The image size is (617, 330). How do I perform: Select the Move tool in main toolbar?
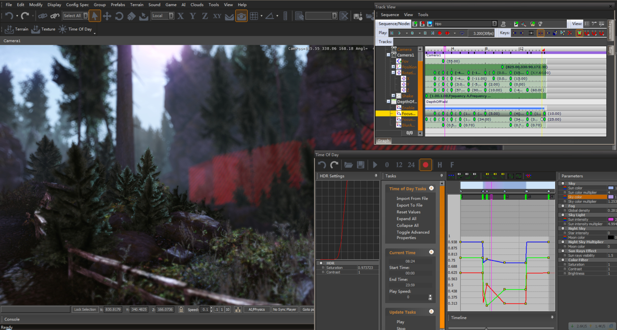pyautogui.click(x=107, y=16)
